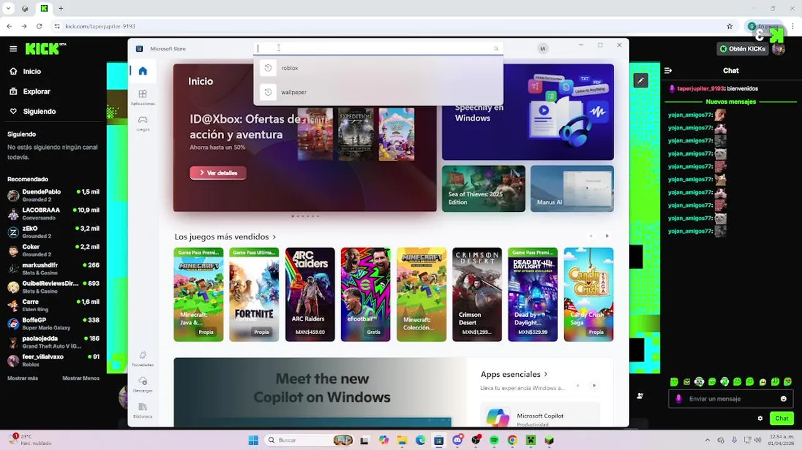Show next top-selling games with right arrow
Image resolution: width=802 pixels, height=450 pixels.
[607, 236]
